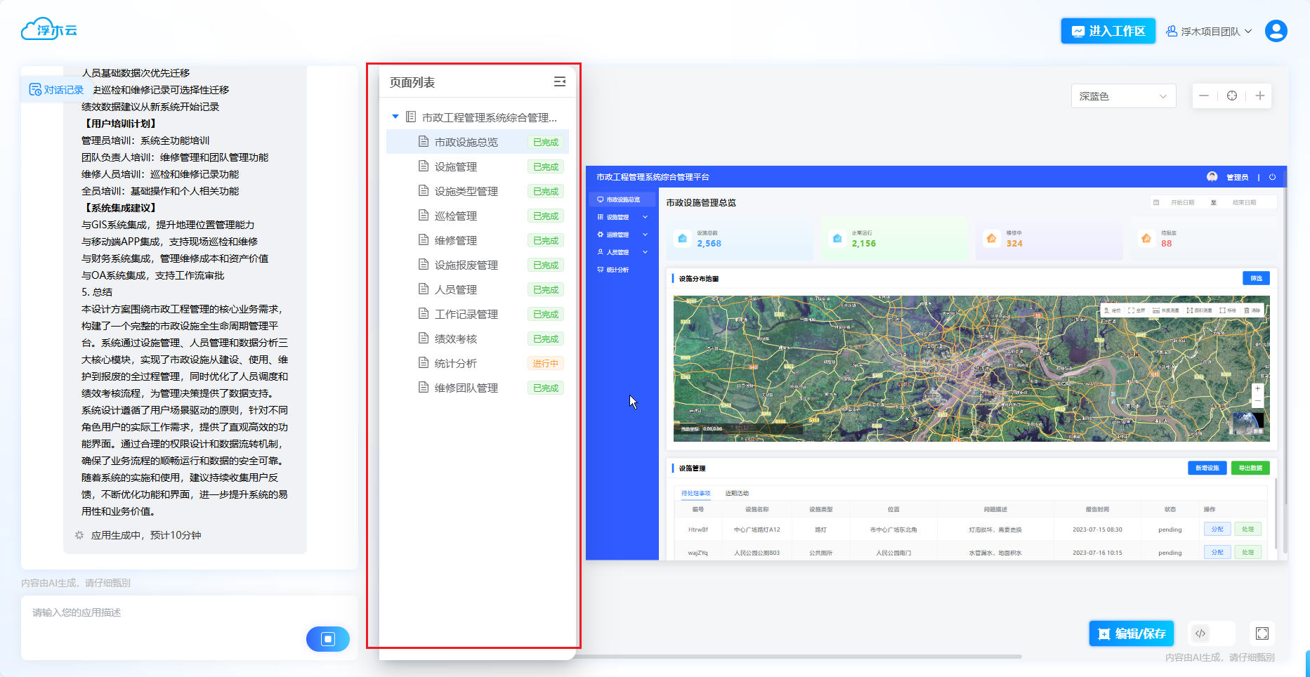Open fullscreen preview with the expand icon
Screen dimensions: 1310x677
coord(1262,633)
